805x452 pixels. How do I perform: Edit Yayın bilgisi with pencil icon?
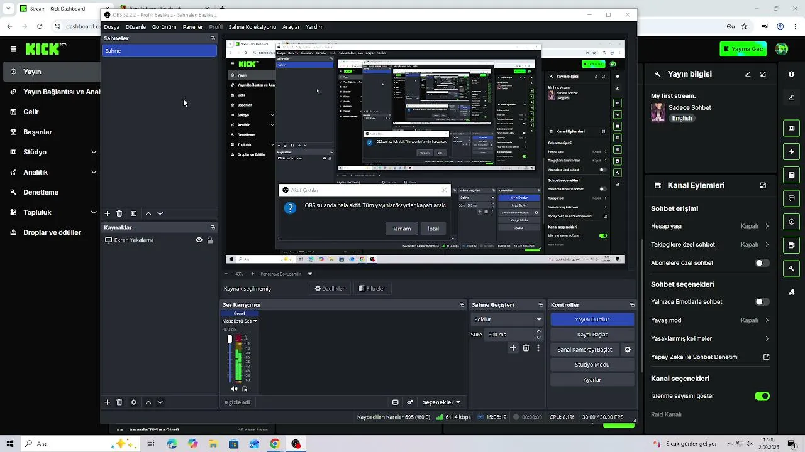(748, 74)
